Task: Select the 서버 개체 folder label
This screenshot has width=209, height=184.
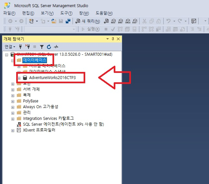Action: pos(31,89)
